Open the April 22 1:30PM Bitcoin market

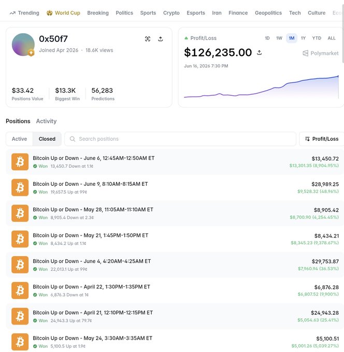tap(92, 287)
